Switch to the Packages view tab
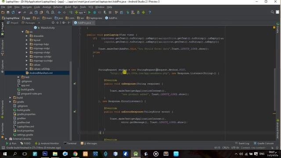 28,23
